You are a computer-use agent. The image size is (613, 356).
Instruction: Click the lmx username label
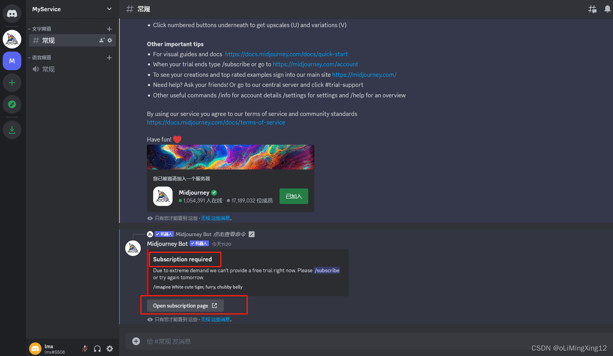tap(49, 346)
